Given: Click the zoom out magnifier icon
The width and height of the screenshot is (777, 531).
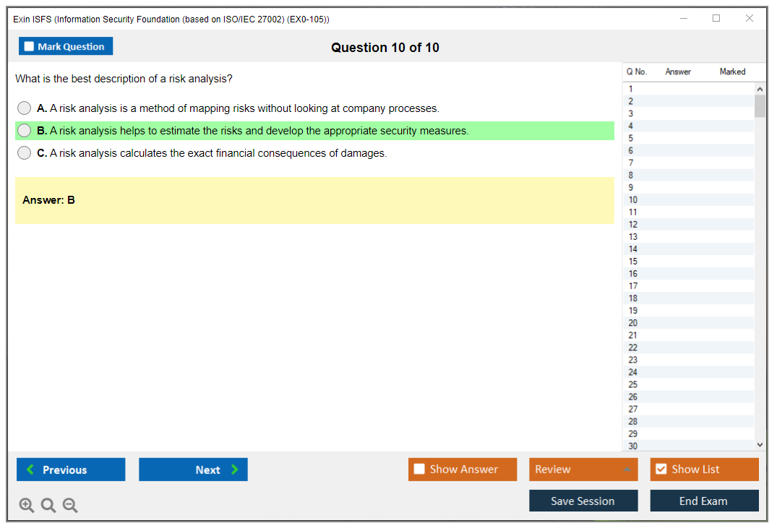Looking at the screenshot, I should (70, 506).
